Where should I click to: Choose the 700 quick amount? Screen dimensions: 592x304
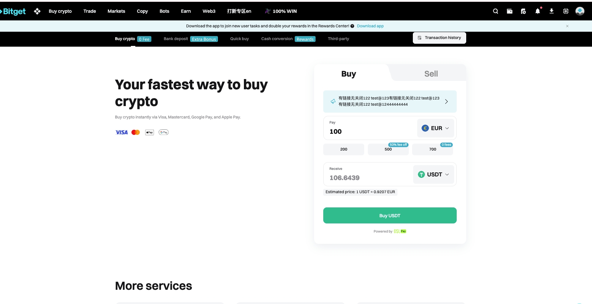433,149
